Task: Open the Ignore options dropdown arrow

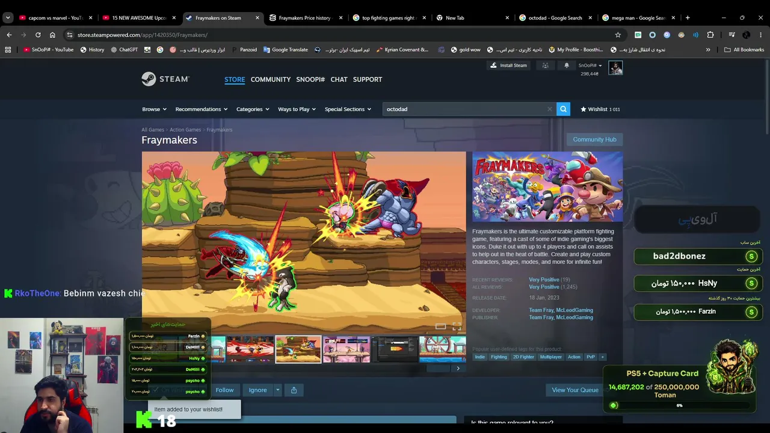Action: (x=277, y=390)
